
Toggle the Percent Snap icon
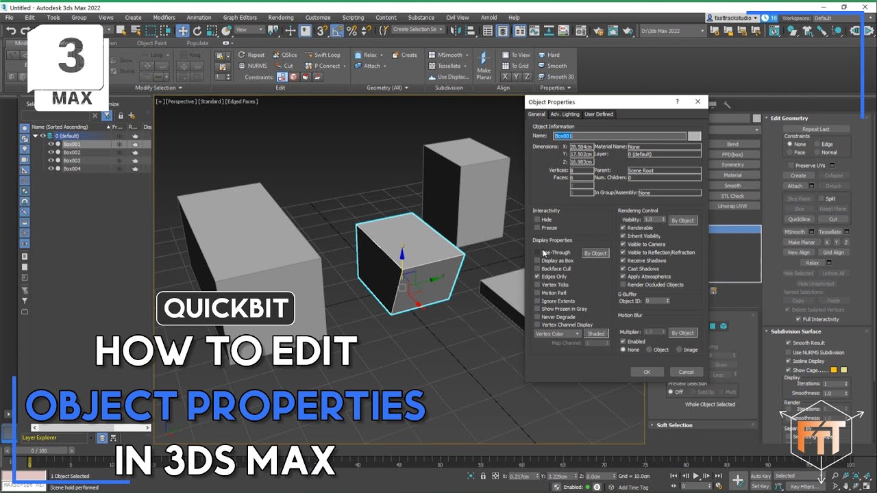(352, 31)
